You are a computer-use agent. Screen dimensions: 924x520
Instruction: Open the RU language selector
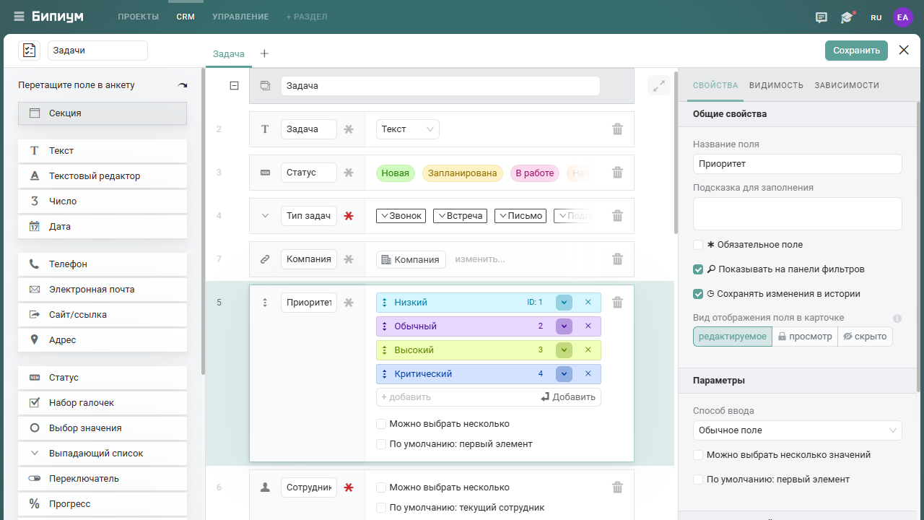[x=876, y=17]
